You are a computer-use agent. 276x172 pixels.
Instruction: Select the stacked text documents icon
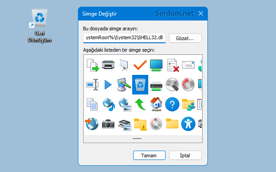tap(92, 104)
